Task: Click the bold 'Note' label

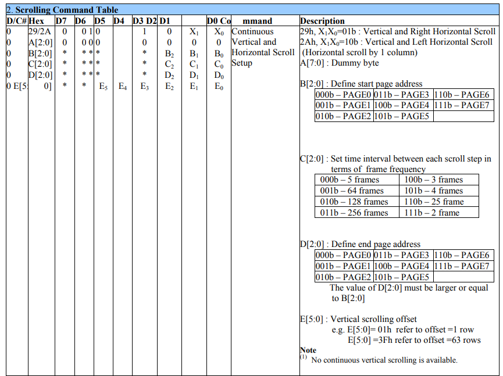Action: coord(308,350)
